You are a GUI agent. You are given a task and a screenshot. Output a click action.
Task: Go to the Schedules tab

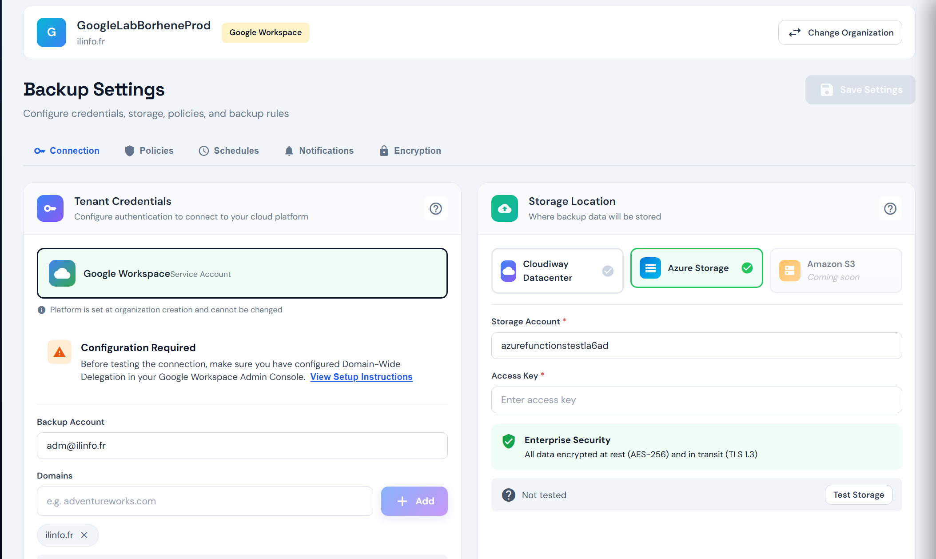pyautogui.click(x=228, y=151)
